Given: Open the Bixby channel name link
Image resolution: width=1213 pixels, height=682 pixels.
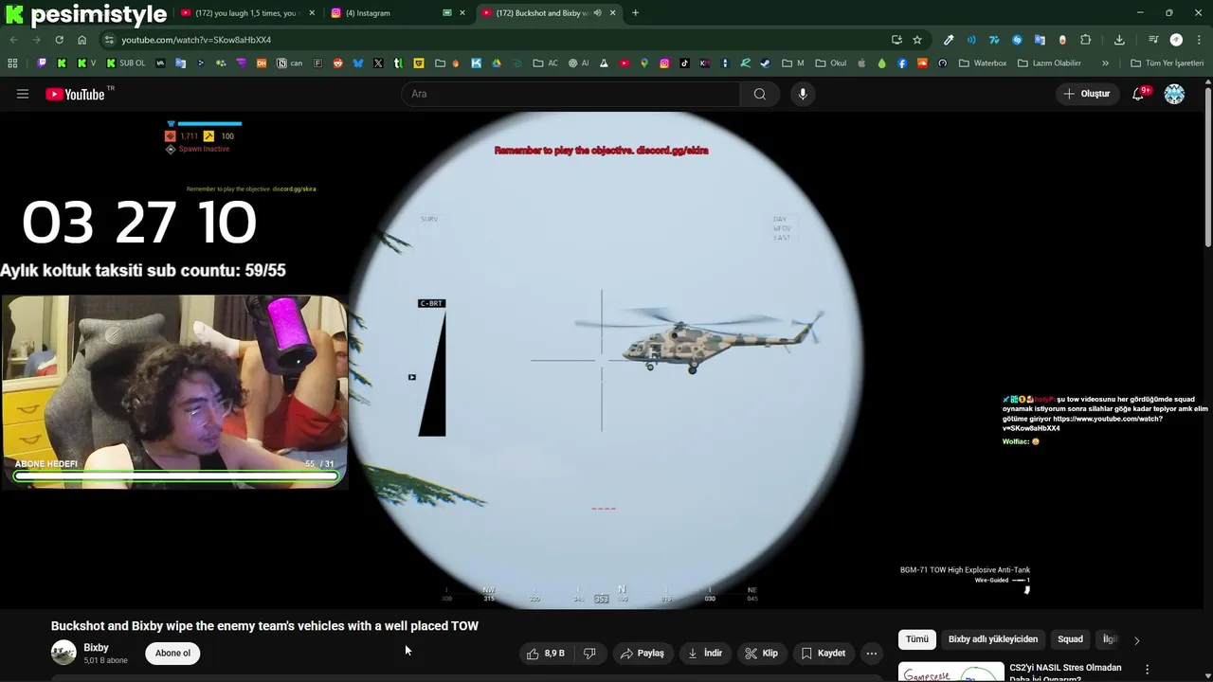Looking at the screenshot, I should (x=96, y=648).
